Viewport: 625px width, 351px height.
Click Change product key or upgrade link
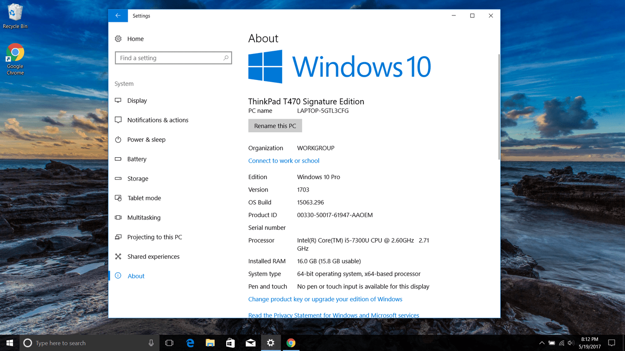point(325,299)
